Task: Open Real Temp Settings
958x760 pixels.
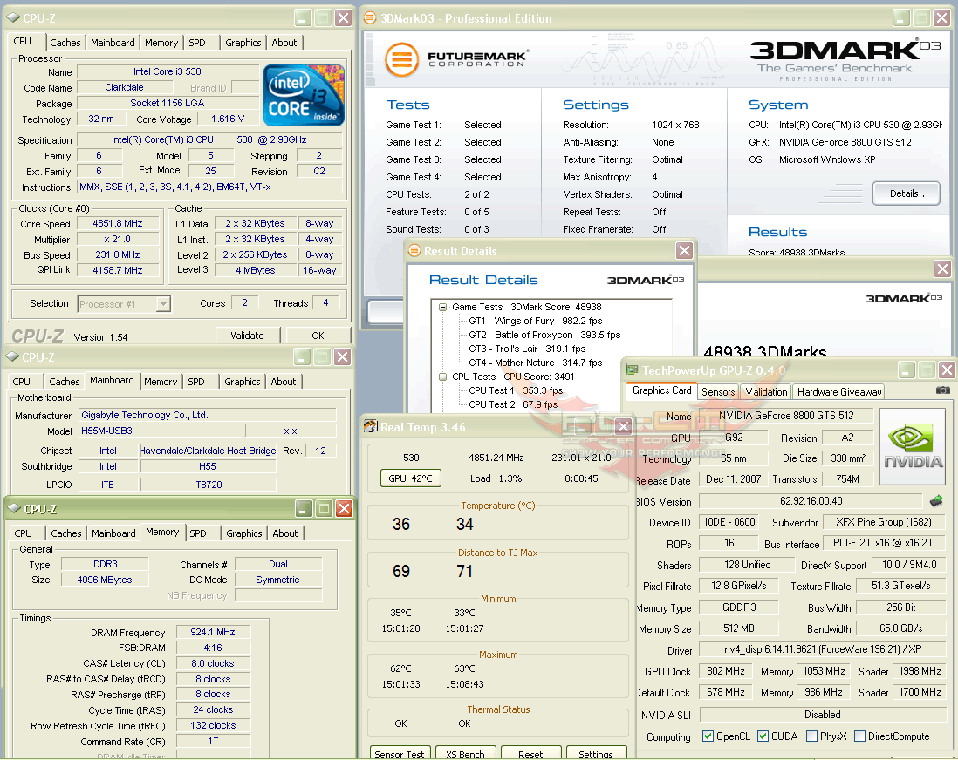Action: (596, 753)
